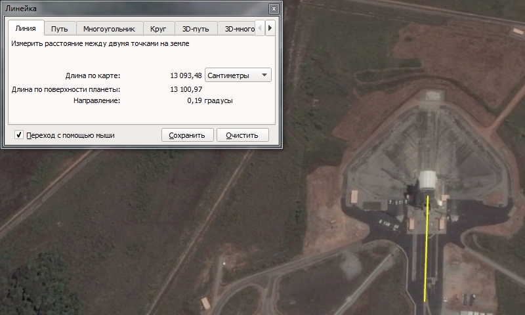The width and height of the screenshot is (525, 315).
Task: Switch to the 3D-путь tab
Action: tap(196, 29)
